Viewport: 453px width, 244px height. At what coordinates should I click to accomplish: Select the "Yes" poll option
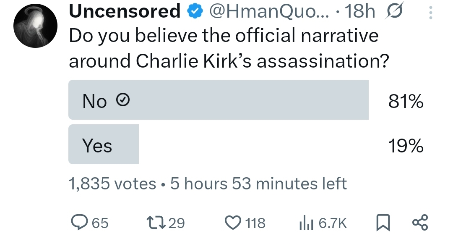click(104, 144)
